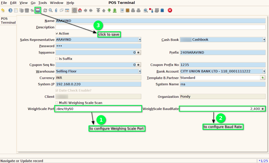The height and width of the screenshot is (163, 269).
Task: Open the Attachment paperclip icon
Action: point(56,10)
